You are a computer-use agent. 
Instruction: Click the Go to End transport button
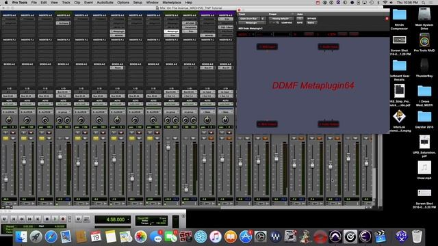coord(38,219)
